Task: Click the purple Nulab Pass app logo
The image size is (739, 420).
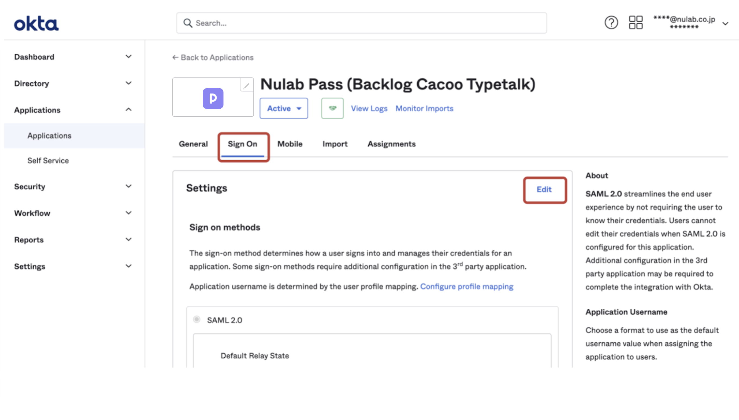Action: pyautogui.click(x=213, y=98)
